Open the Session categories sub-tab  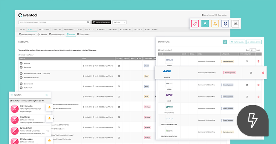(57, 34)
